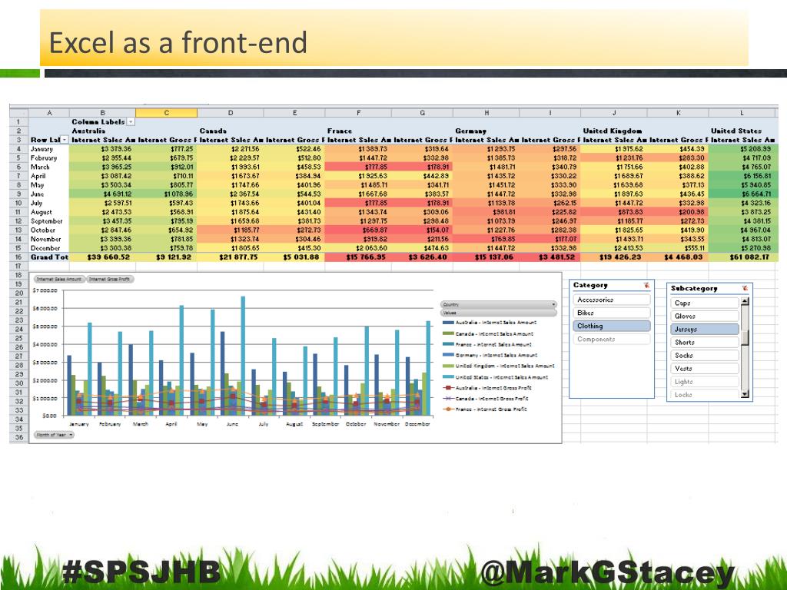Open the Column Labels filter dropdown

click(131, 122)
